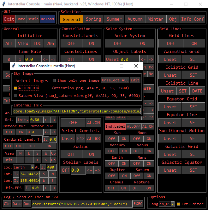Click the altitude field showing 400
This screenshot has height=210, width=208.
51,167
